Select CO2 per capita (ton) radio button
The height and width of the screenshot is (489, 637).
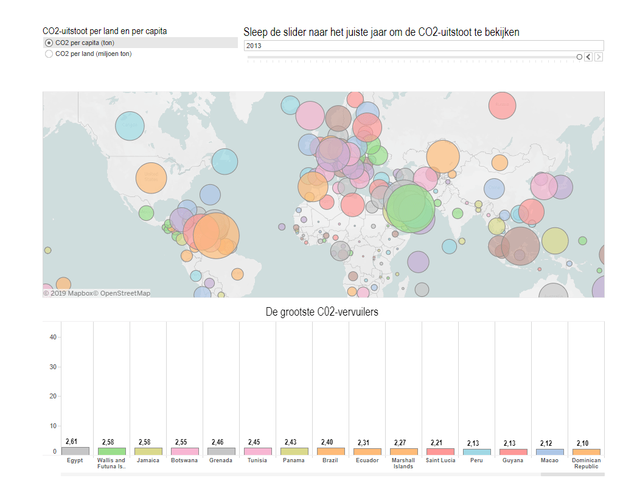coord(49,43)
